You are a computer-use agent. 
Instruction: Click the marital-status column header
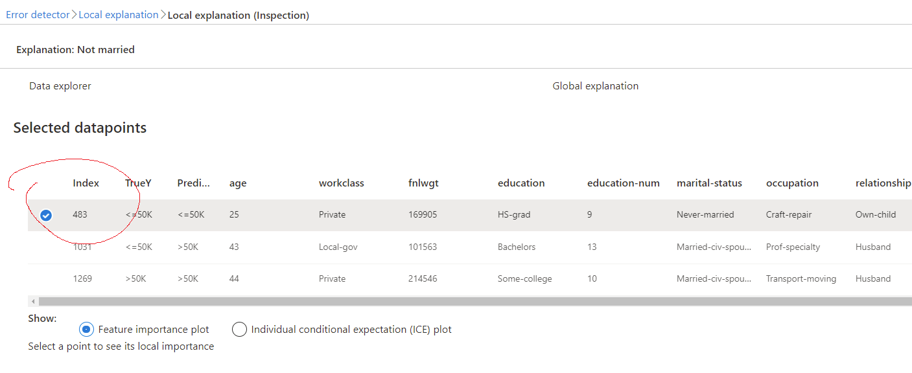(709, 183)
